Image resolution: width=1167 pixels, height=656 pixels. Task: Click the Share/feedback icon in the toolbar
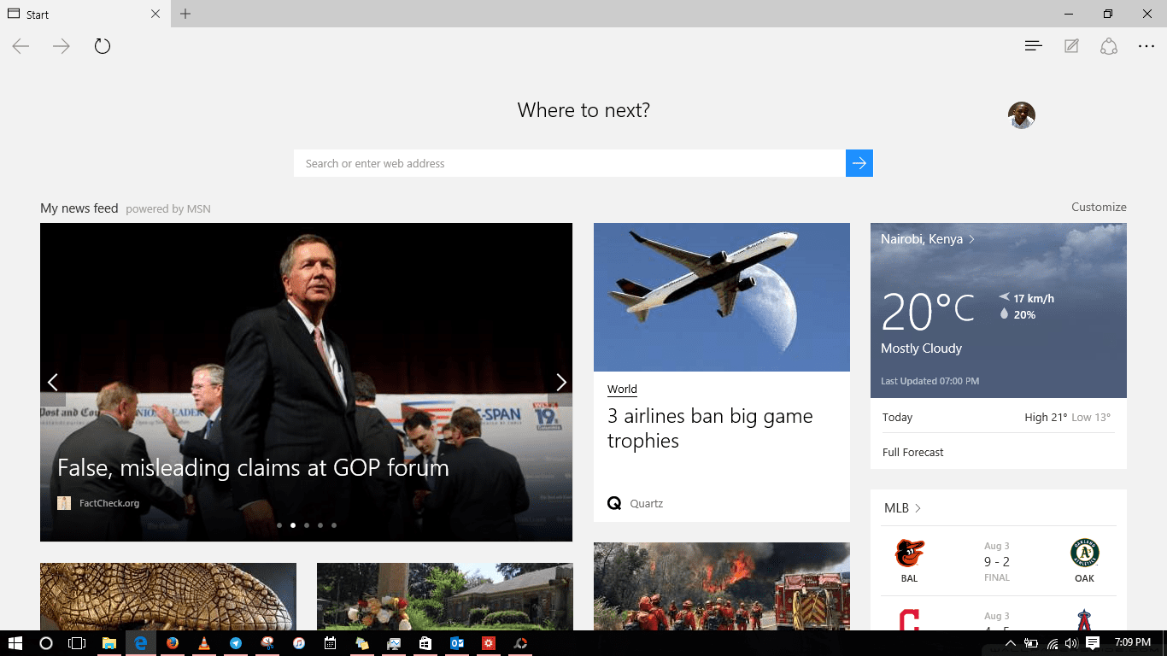point(1109,46)
